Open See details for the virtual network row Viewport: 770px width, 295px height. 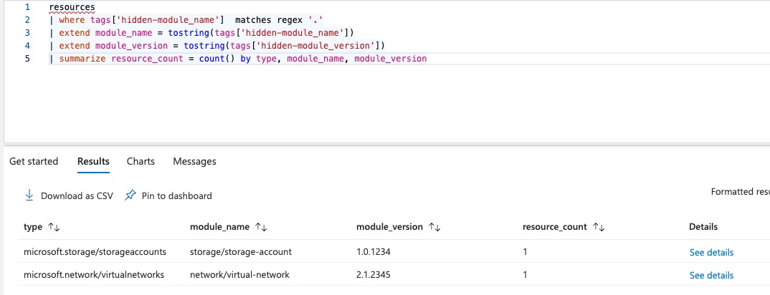(x=711, y=275)
